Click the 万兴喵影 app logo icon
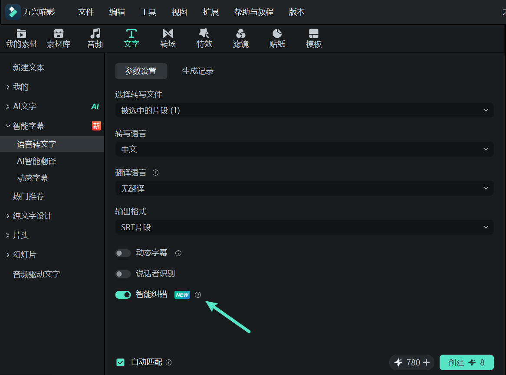The image size is (506, 375). 13,12
